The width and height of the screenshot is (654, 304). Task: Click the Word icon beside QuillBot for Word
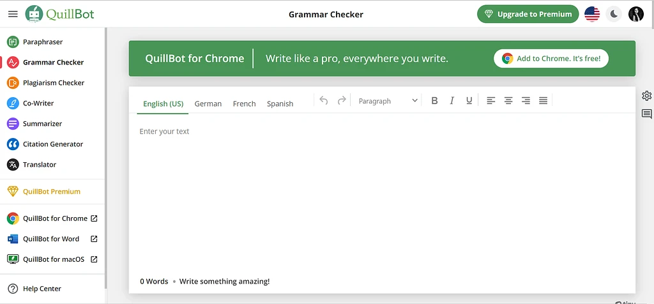(13, 238)
